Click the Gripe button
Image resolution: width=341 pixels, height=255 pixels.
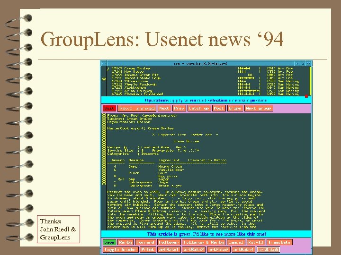(234, 108)
